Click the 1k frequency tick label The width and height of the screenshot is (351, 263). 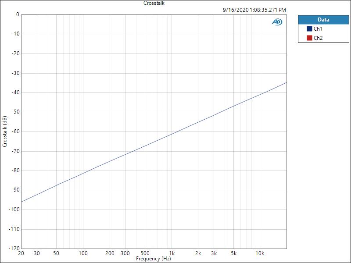172,253
